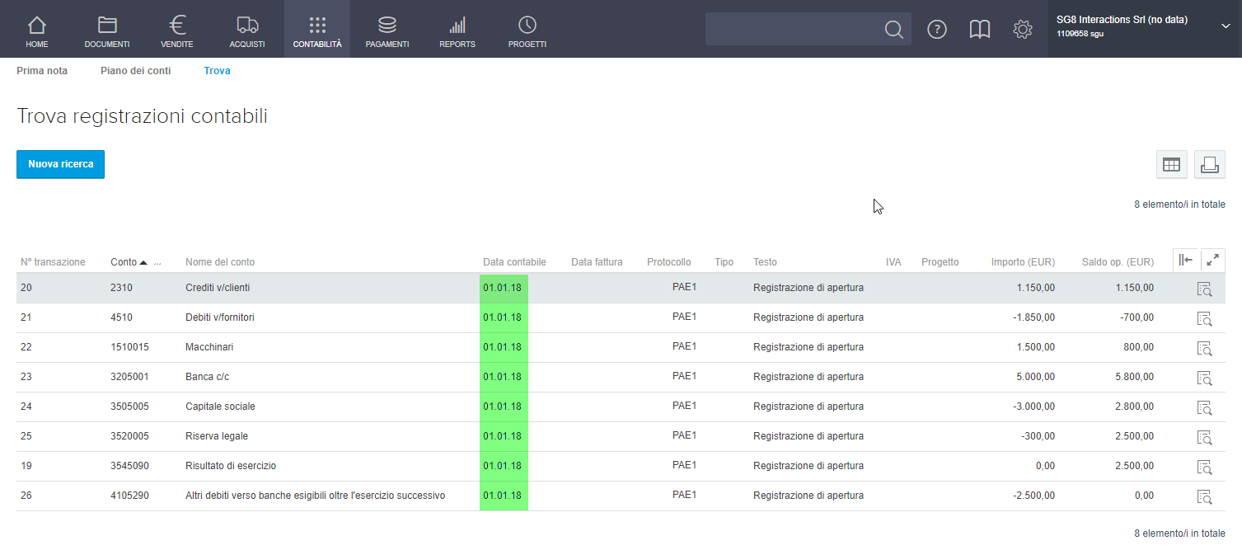
Task: Open the settings gear icon
Action: tap(1022, 30)
